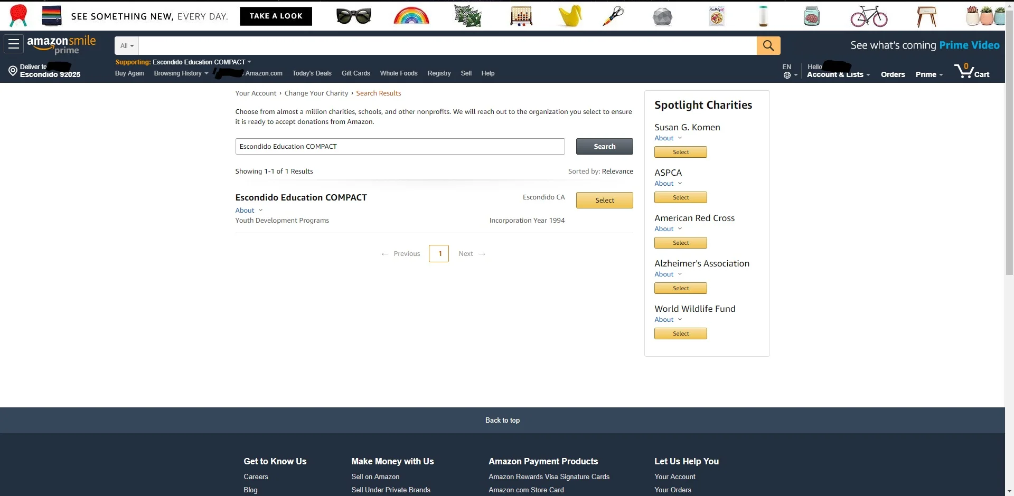Expand About for Alzheimer's Association

coord(668,274)
